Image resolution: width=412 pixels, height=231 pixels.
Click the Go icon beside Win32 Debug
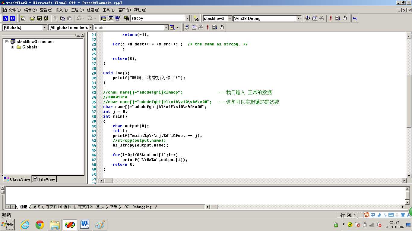(338, 18)
